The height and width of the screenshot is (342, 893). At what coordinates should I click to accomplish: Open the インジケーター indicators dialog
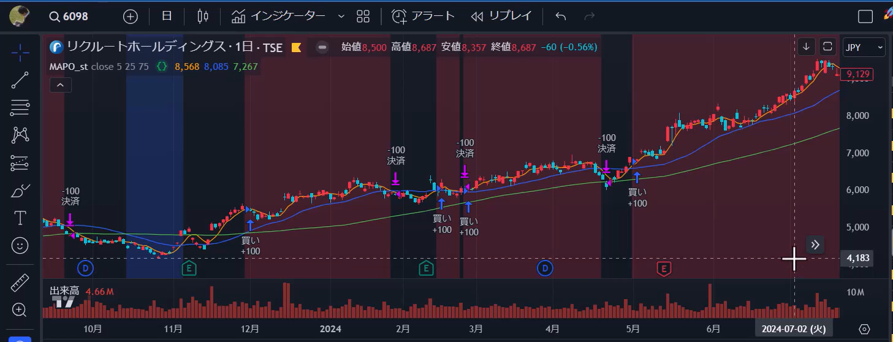pyautogui.click(x=279, y=17)
